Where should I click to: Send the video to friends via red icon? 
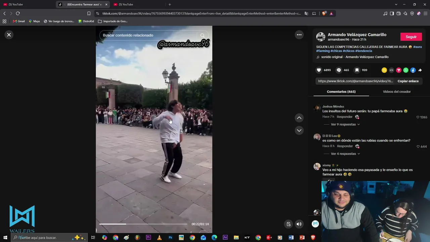coord(398,70)
